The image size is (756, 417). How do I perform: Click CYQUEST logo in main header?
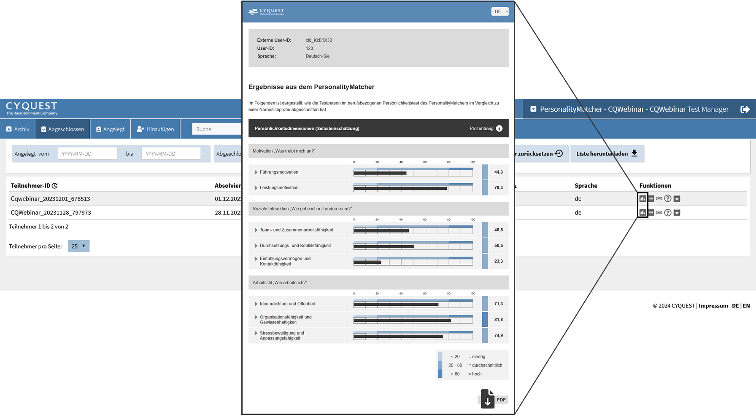pyautogui.click(x=32, y=108)
